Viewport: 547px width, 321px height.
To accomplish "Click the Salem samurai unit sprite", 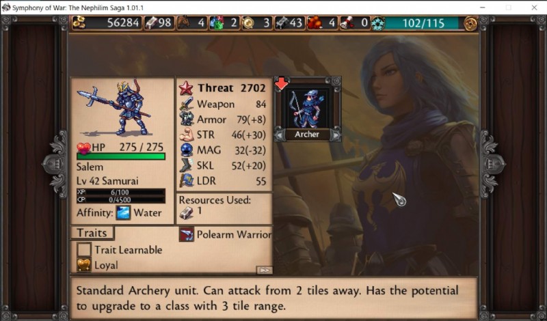I will point(115,108).
